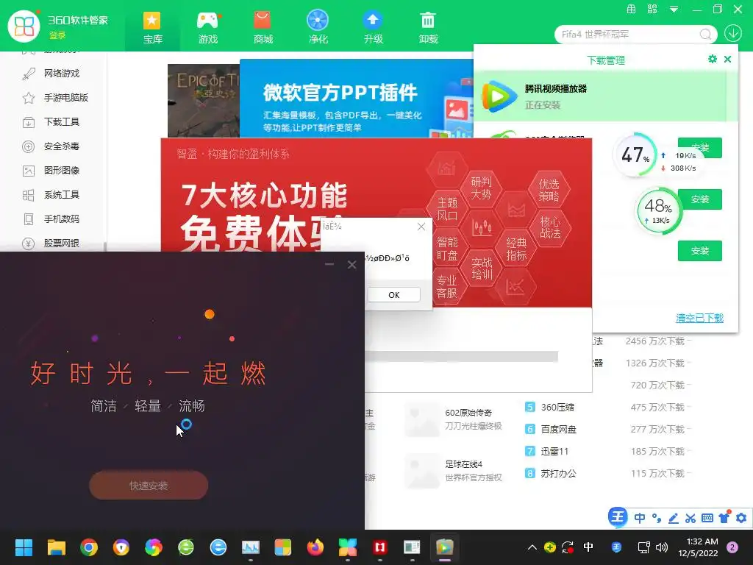Expand the title bar dropdown arrow menu
The image size is (753, 565).
[x=674, y=9]
